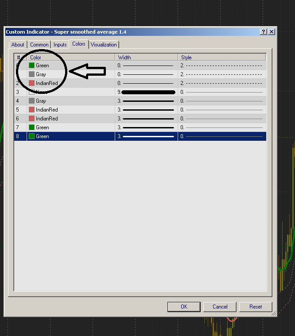Click the 'Green' label in row 8
Viewport: 295px width, 336px height.
click(43, 136)
